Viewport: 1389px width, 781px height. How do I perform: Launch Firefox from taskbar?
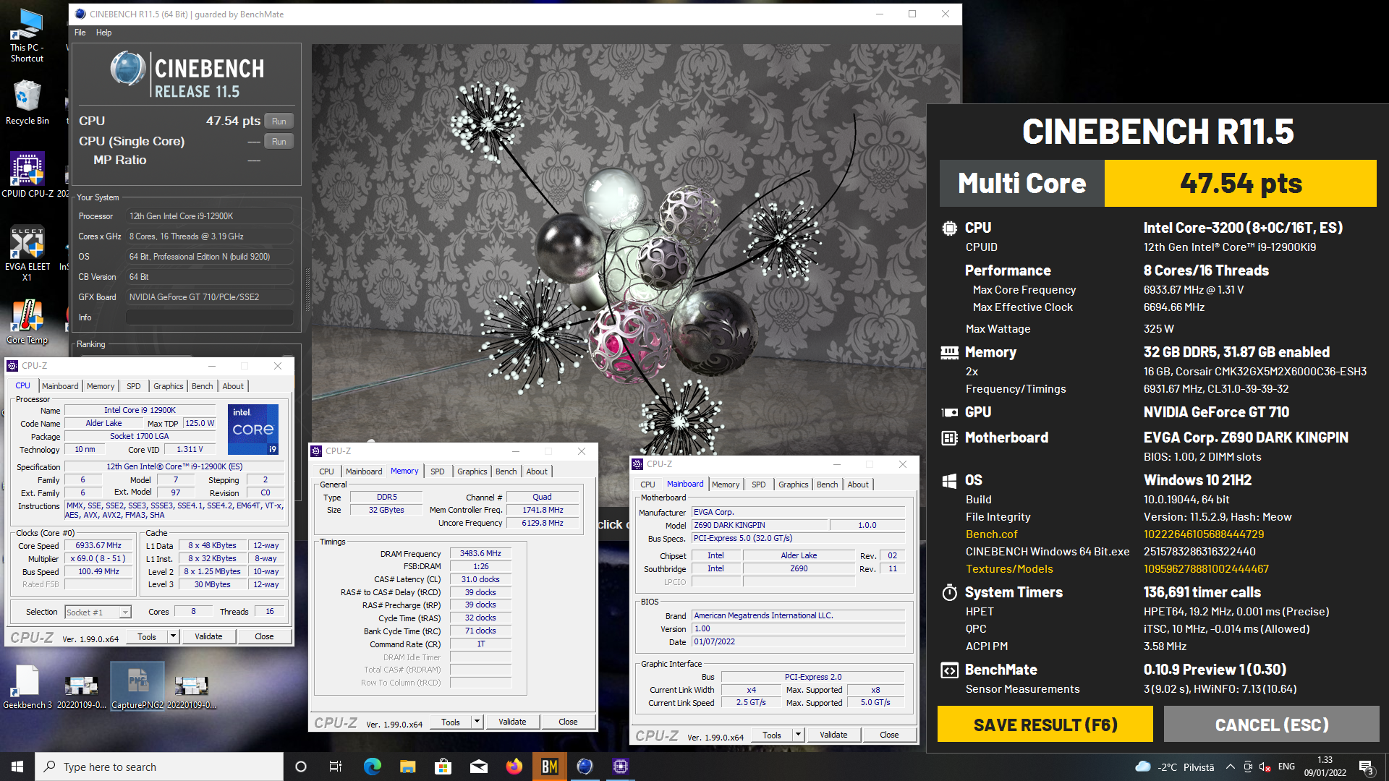click(x=514, y=767)
